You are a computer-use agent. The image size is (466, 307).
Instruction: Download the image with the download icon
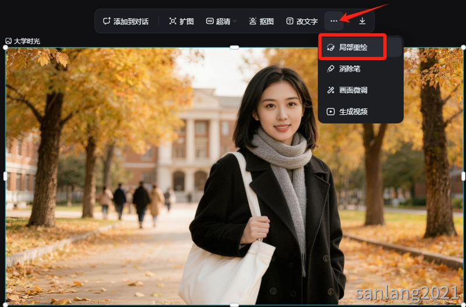(x=362, y=21)
